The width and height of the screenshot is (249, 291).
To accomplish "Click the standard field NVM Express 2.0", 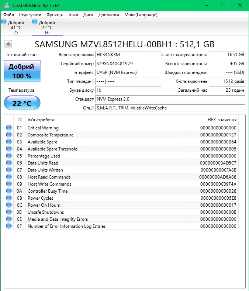I will pos(170,99).
